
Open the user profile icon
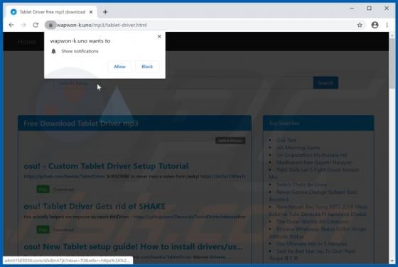[x=375, y=25]
